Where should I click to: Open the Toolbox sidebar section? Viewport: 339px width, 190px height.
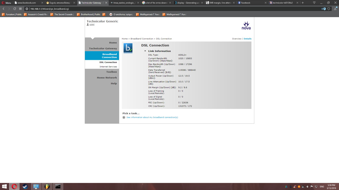(111, 72)
